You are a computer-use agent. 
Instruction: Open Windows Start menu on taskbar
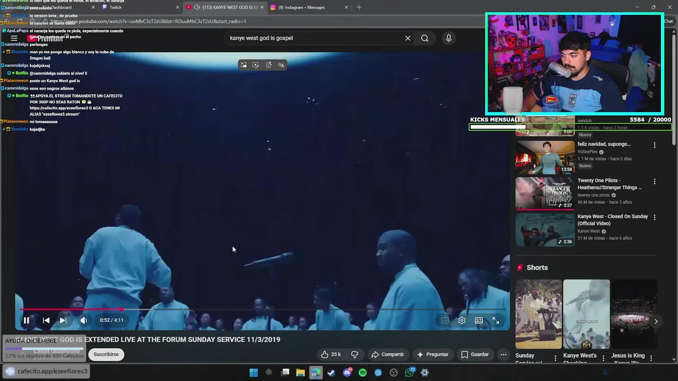tap(254, 373)
